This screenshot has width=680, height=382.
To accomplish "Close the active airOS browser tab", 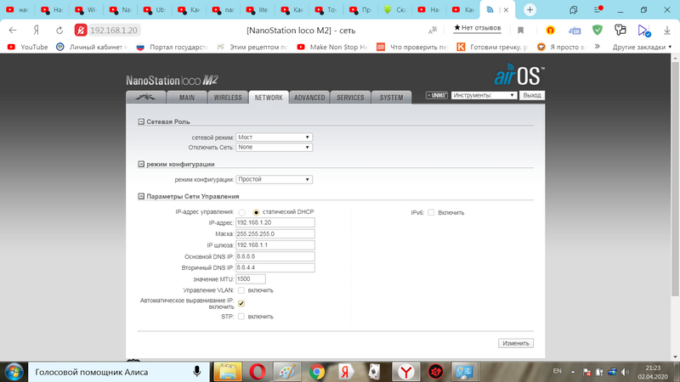I will [506, 9].
